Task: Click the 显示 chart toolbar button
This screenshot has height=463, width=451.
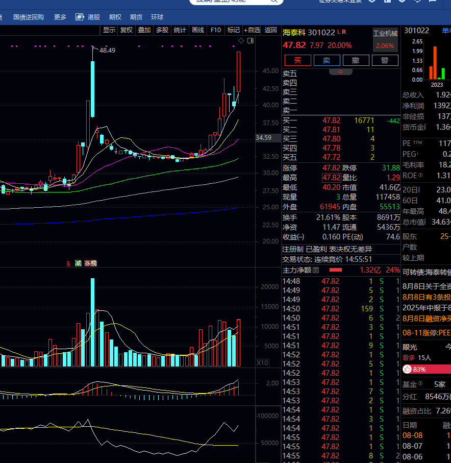Action: 109,30
